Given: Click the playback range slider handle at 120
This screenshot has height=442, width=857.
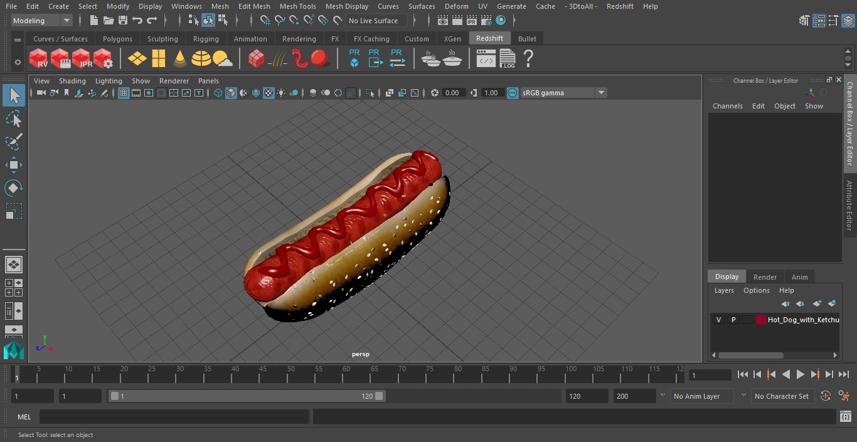Looking at the screenshot, I should click(379, 396).
